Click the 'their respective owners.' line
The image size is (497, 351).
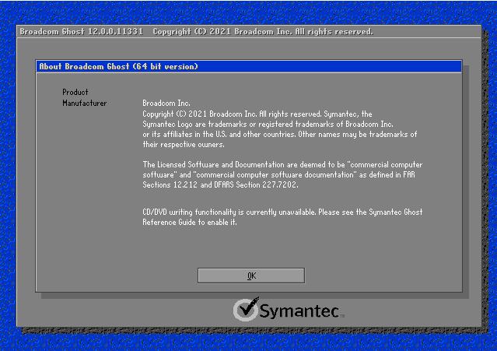(184, 144)
